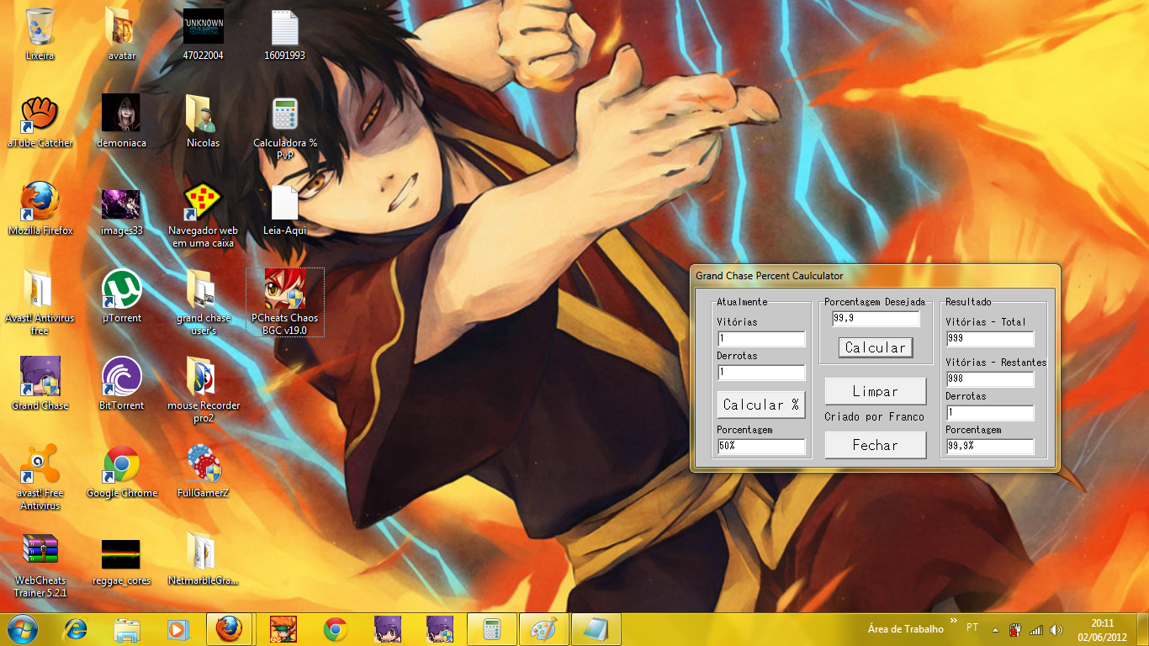Select the FullGamerZ desktop icon

(x=203, y=472)
